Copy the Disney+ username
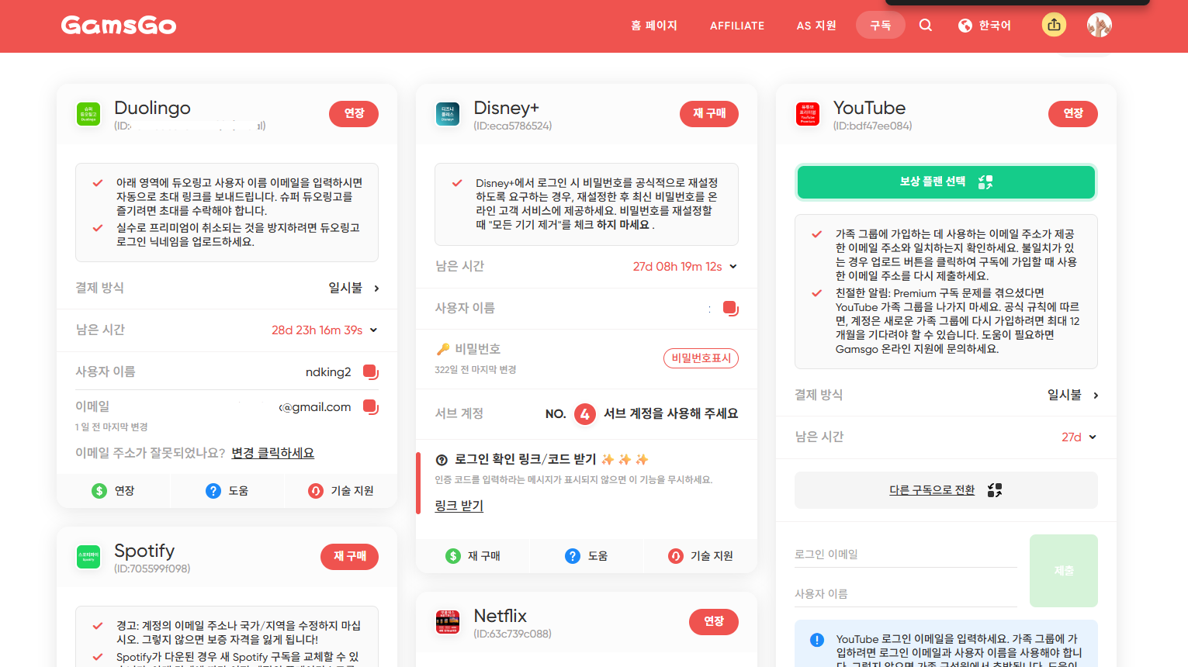 pyautogui.click(x=730, y=309)
